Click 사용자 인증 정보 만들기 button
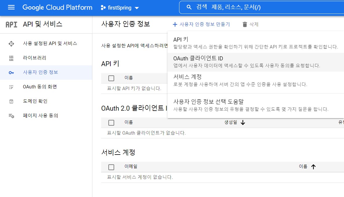344x197 pixels. point(201,24)
